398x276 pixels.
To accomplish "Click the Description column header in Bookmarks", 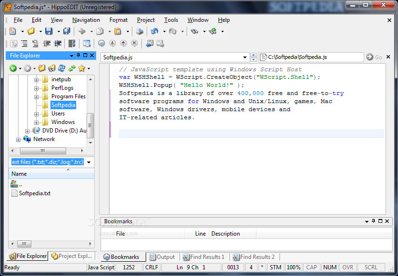I will point(232,233).
